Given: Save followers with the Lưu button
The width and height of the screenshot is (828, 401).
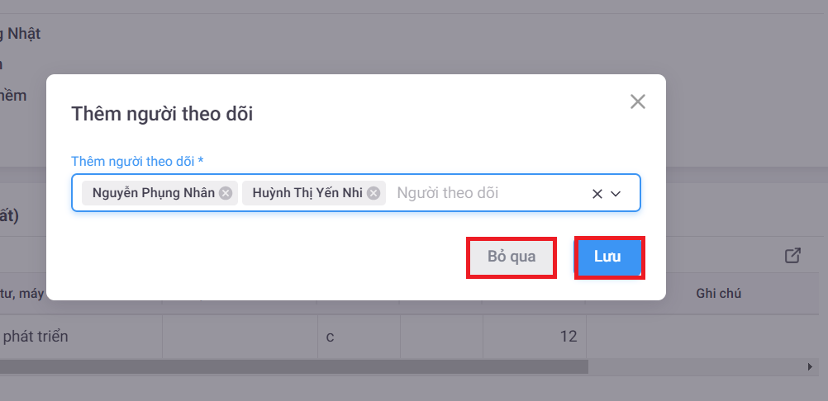Looking at the screenshot, I should tap(608, 257).
